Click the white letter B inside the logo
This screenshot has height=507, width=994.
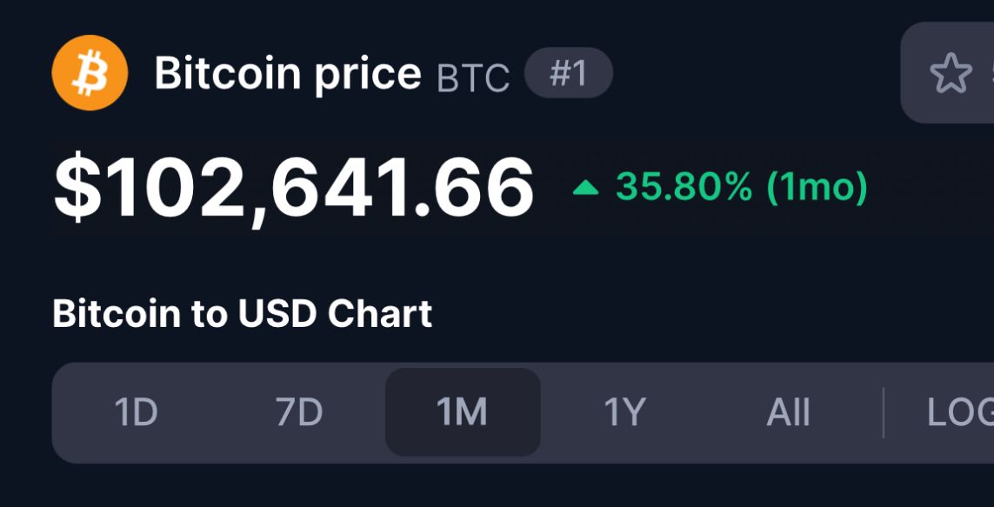tap(90, 74)
